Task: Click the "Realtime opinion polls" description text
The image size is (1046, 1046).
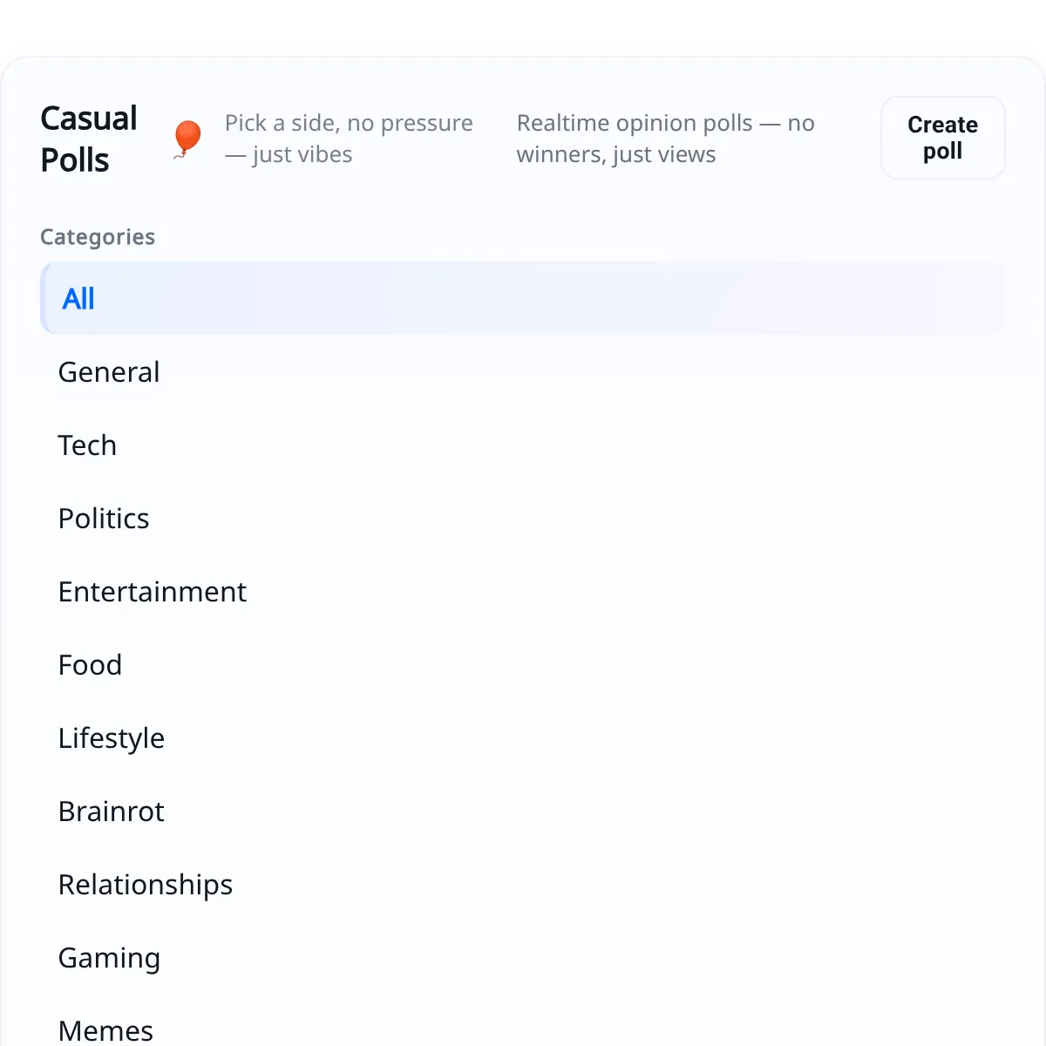Action: 665,123
